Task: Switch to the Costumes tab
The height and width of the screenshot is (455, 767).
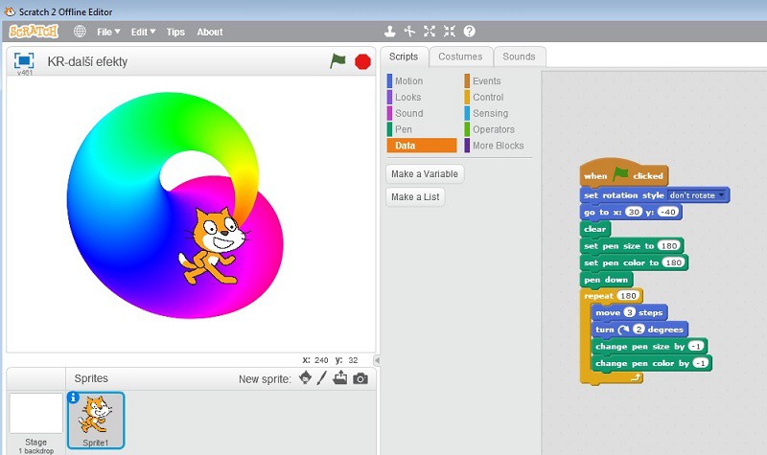Action: (460, 57)
